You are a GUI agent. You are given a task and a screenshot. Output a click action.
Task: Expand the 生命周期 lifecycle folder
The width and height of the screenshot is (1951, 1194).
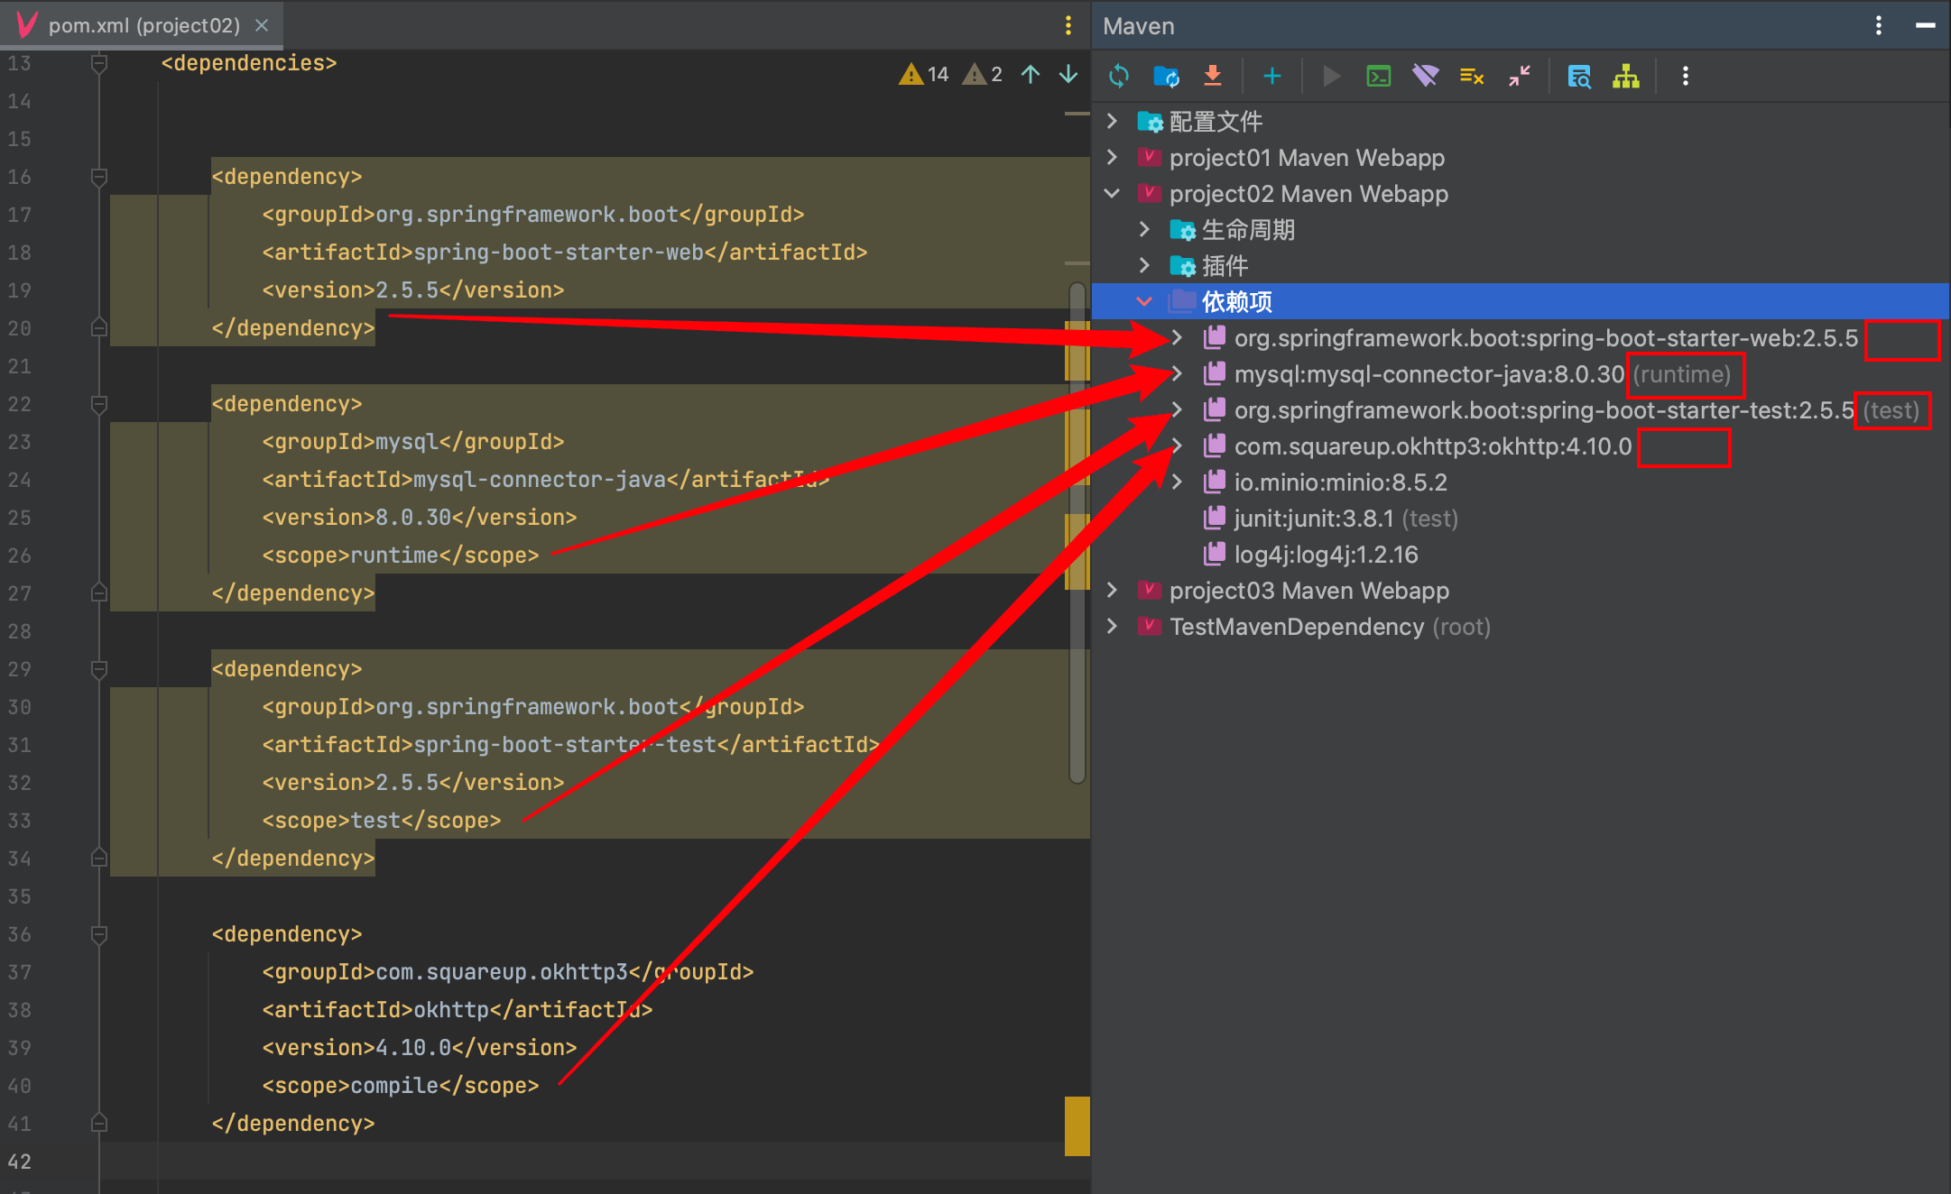point(1144,230)
